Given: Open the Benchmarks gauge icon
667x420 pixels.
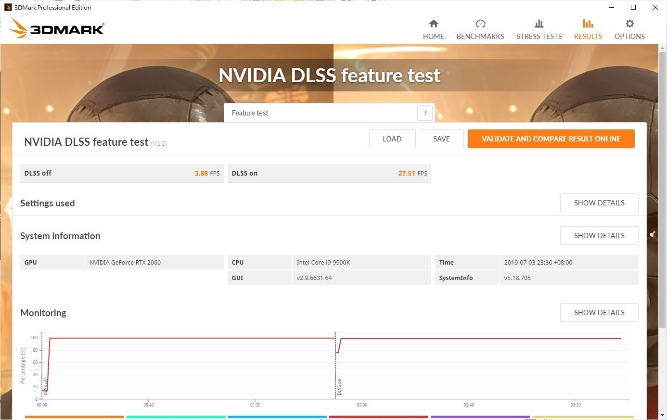Looking at the screenshot, I should tap(480, 24).
